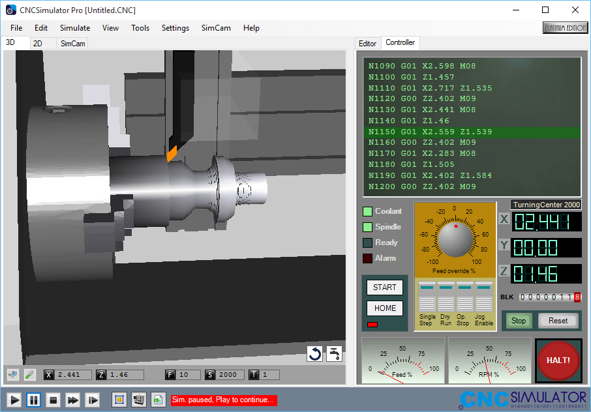This screenshot has height=412, width=591.
Task: Select code line N1090 G01 X2.598 M08
Action: [422, 66]
